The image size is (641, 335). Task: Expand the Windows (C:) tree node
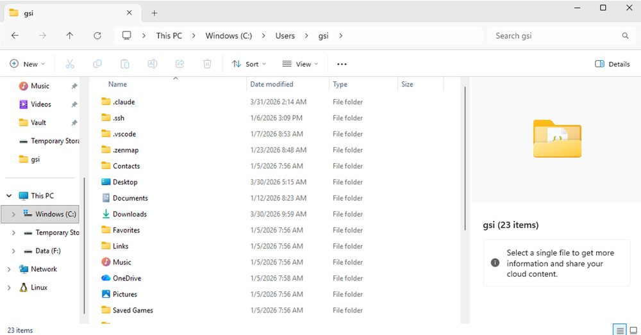click(x=13, y=215)
